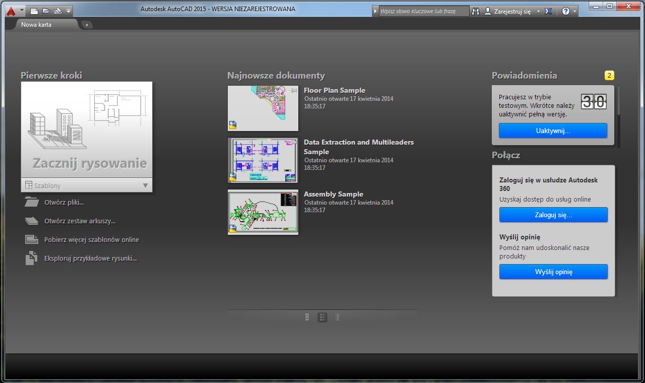Screen dimensions: 645x383
Task: Click Eksploruj przykładowe rysunki link
Action: (x=91, y=259)
